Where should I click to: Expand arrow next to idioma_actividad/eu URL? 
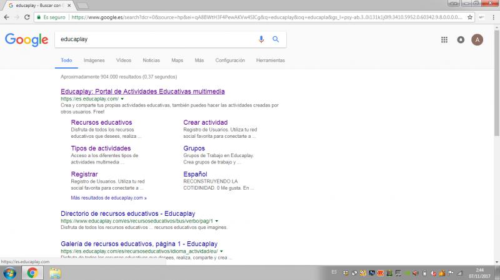click(x=221, y=251)
